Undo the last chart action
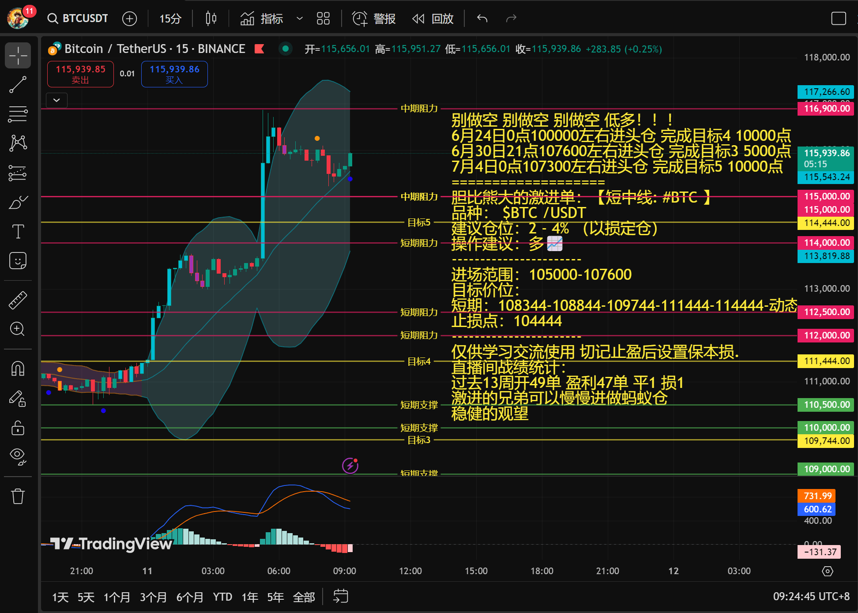This screenshot has width=858, height=613. [x=482, y=19]
